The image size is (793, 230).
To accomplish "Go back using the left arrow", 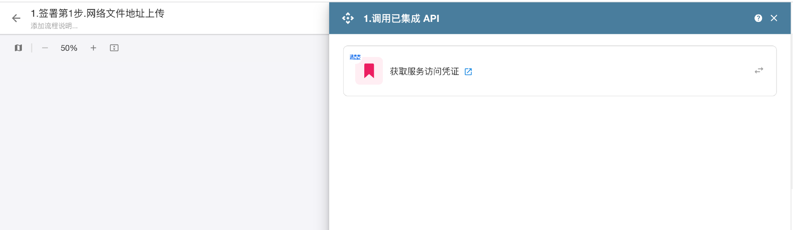I will point(16,18).
